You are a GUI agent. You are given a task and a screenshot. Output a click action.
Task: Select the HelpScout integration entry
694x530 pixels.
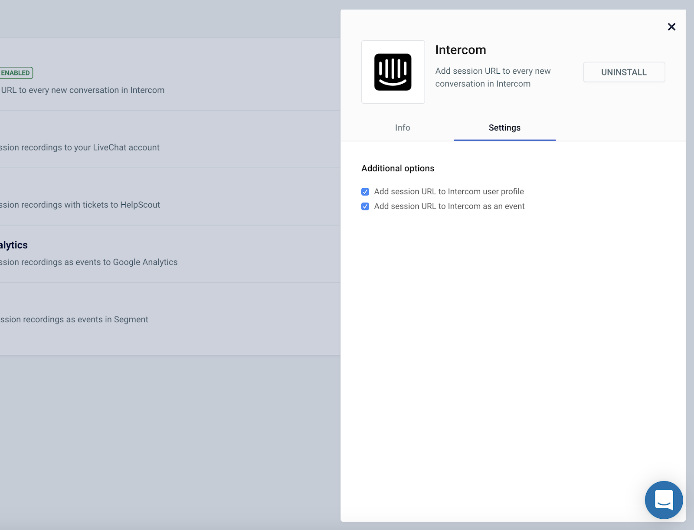click(80, 204)
